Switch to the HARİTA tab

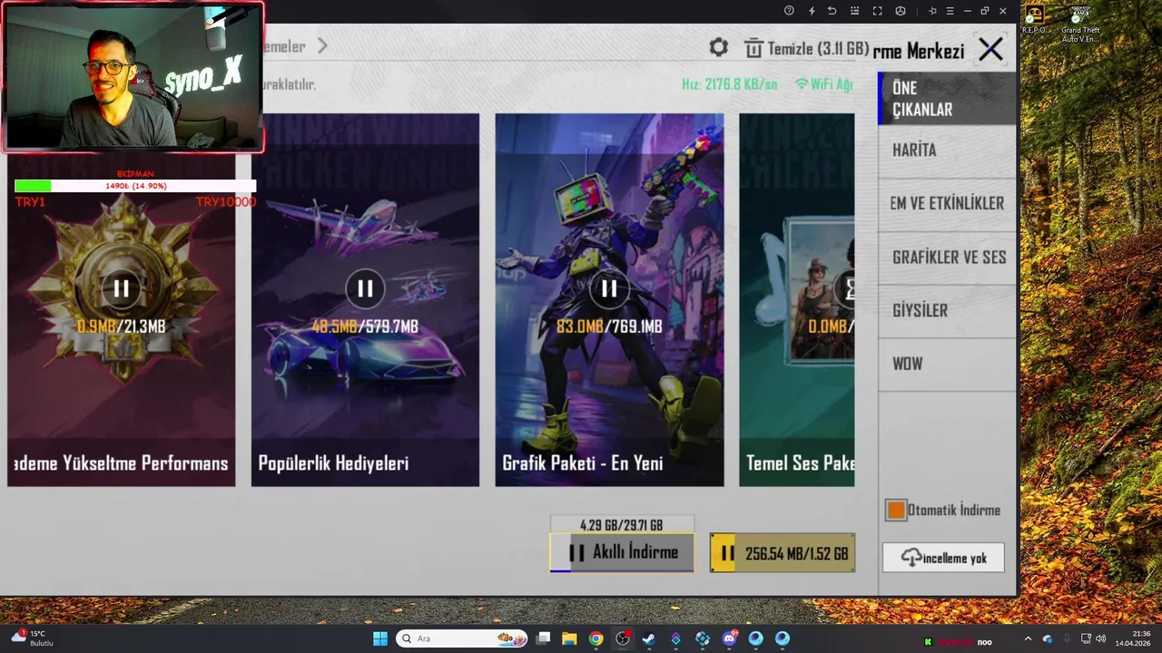[x=947, y=151]
